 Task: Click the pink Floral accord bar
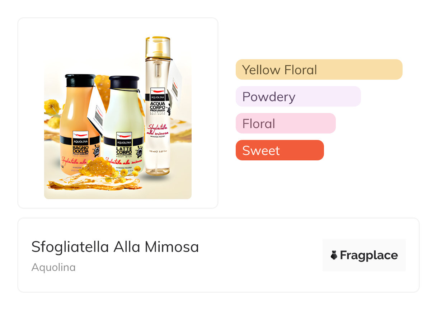click(285, 123)
